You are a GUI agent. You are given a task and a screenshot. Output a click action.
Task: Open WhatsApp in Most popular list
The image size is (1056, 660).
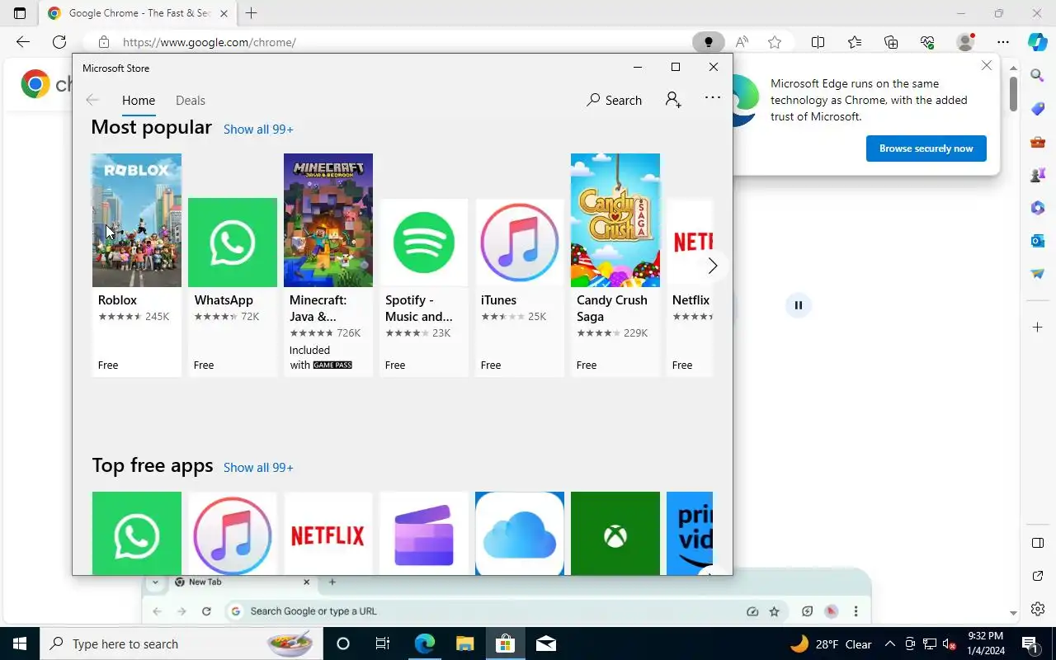233,287
